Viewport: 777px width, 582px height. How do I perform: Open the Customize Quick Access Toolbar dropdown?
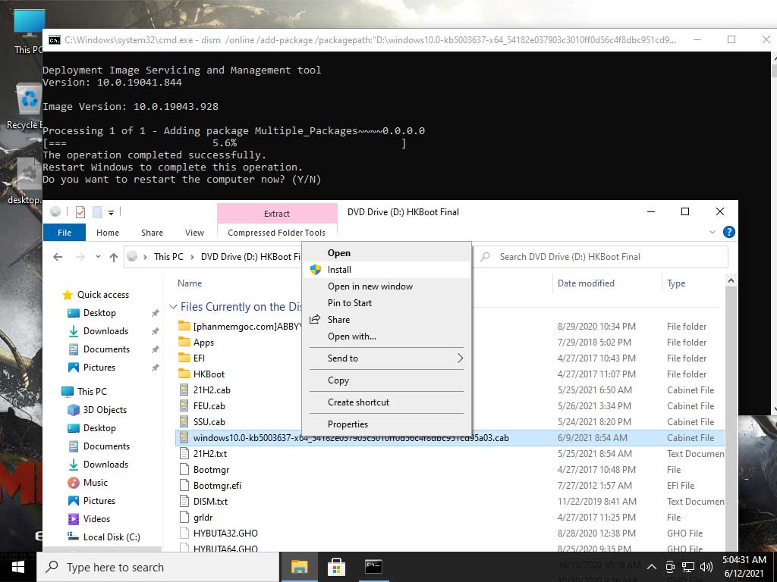(111, 213)
